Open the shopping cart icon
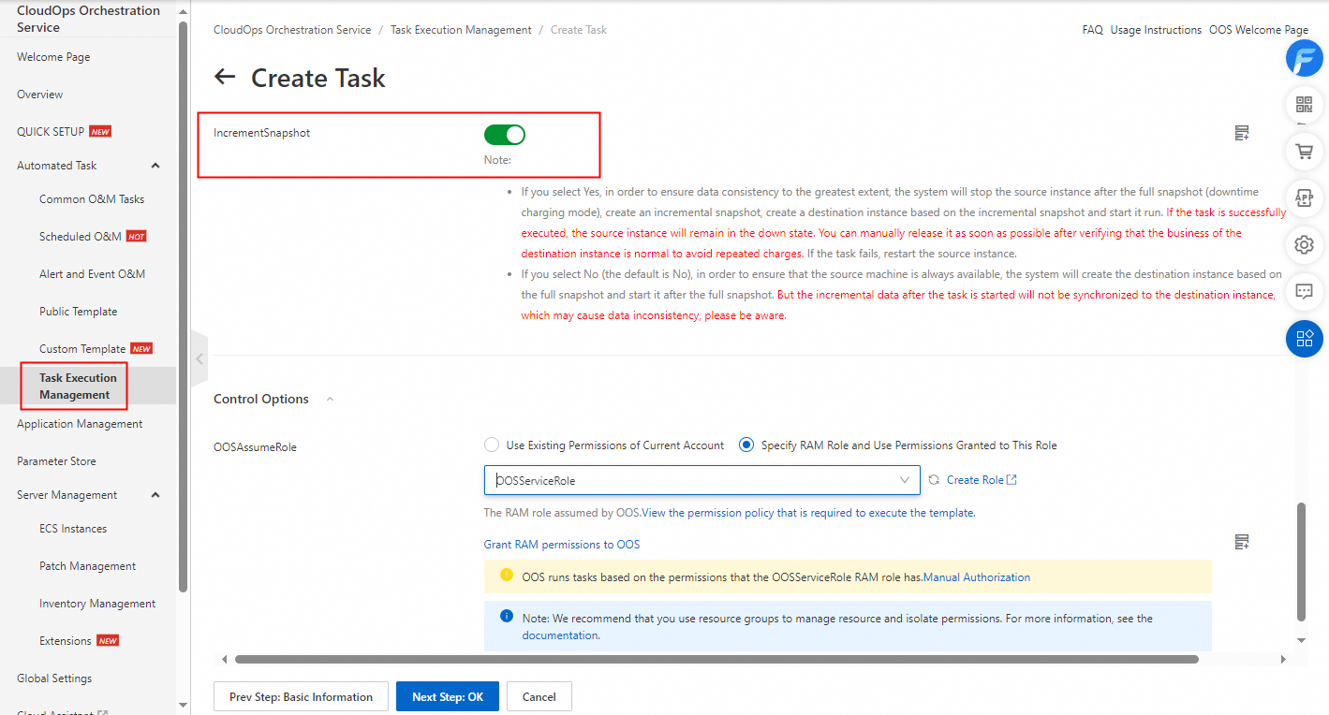Image resolution: width=1329 pixels, height=715 pixels. 1304,151
